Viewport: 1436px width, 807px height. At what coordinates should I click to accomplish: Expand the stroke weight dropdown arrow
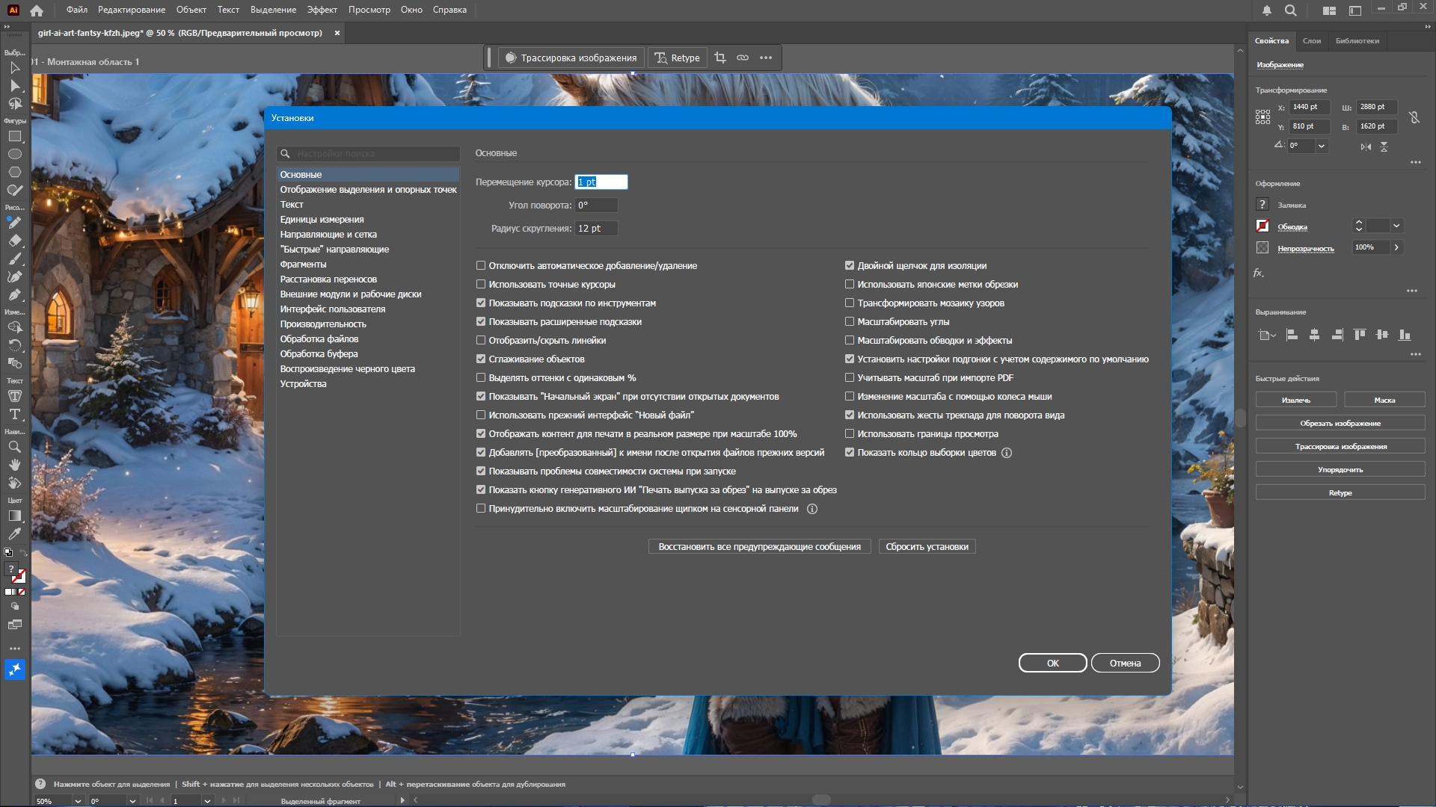click(1396, 226)
